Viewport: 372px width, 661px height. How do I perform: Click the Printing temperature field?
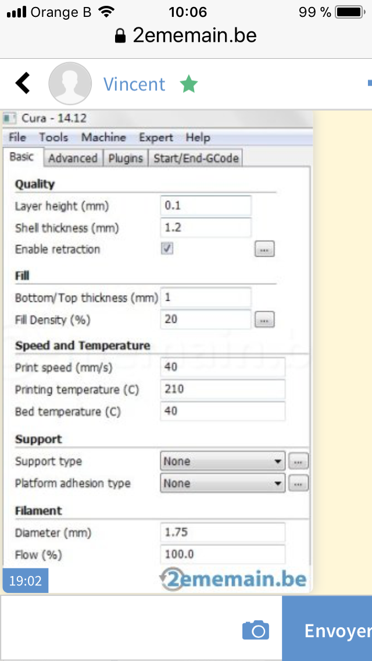coord(223,389)
